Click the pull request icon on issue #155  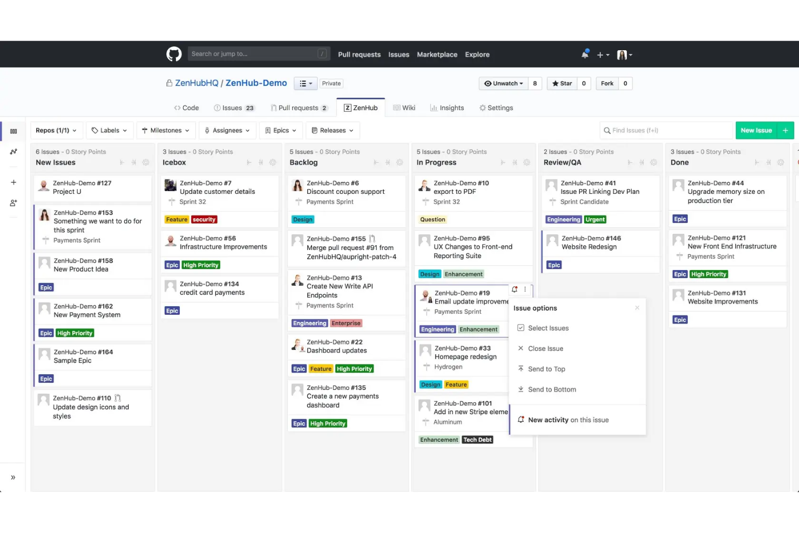(372, 239)
